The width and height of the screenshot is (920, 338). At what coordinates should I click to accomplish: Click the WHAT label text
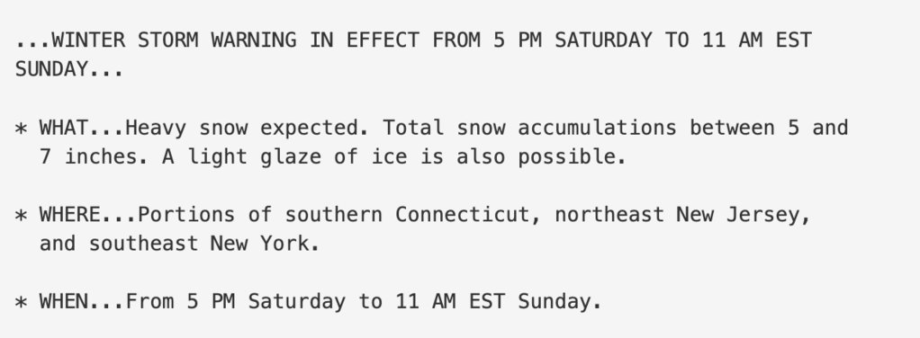click(x=63, y=127)
